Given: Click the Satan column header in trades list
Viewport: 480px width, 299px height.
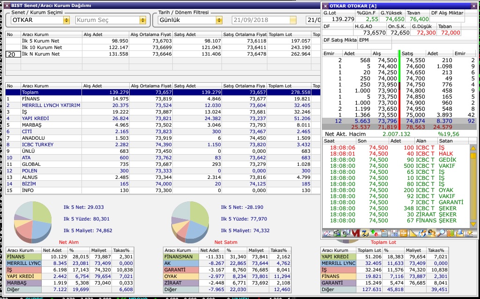Looking at the screenshot, I should tap(453, 141).
